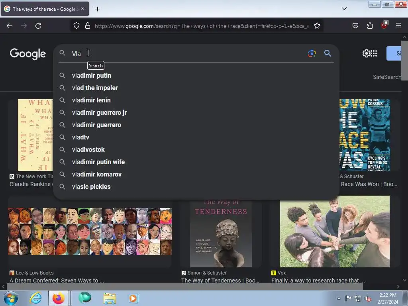Image resolution: width=408 pixels, height=306 pixels.
Task: Open painted faces collage image
Action: point(90,231)
